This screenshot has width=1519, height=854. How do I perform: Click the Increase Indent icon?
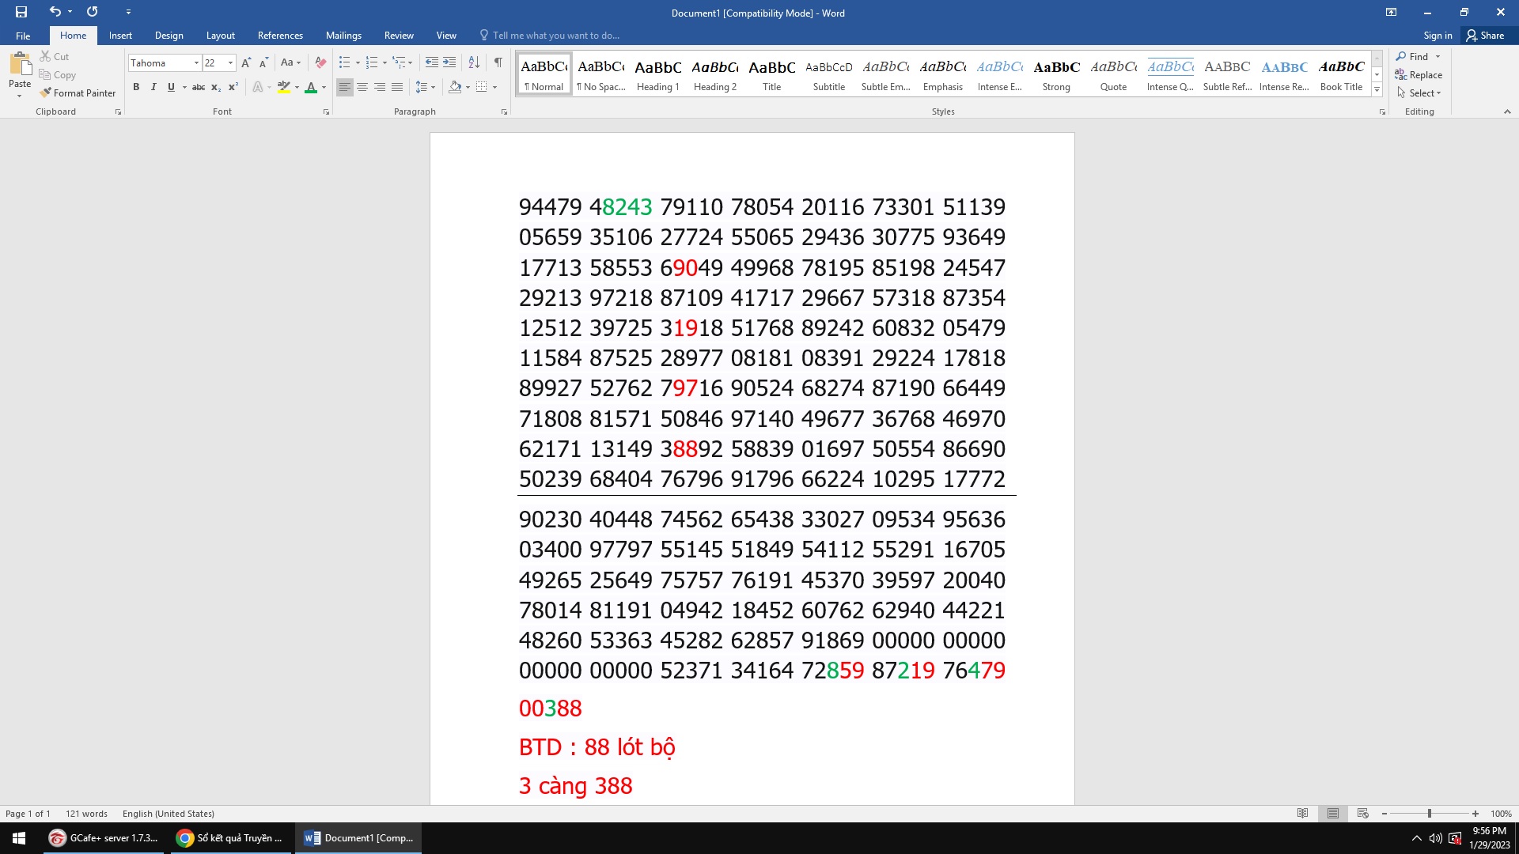click(449, 62)
